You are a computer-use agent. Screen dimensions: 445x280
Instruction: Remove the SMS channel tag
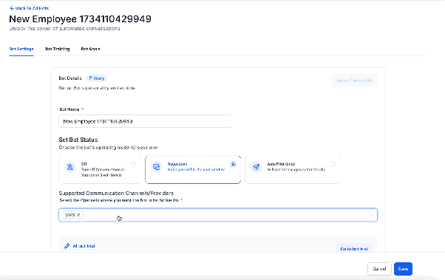point(78,215)
